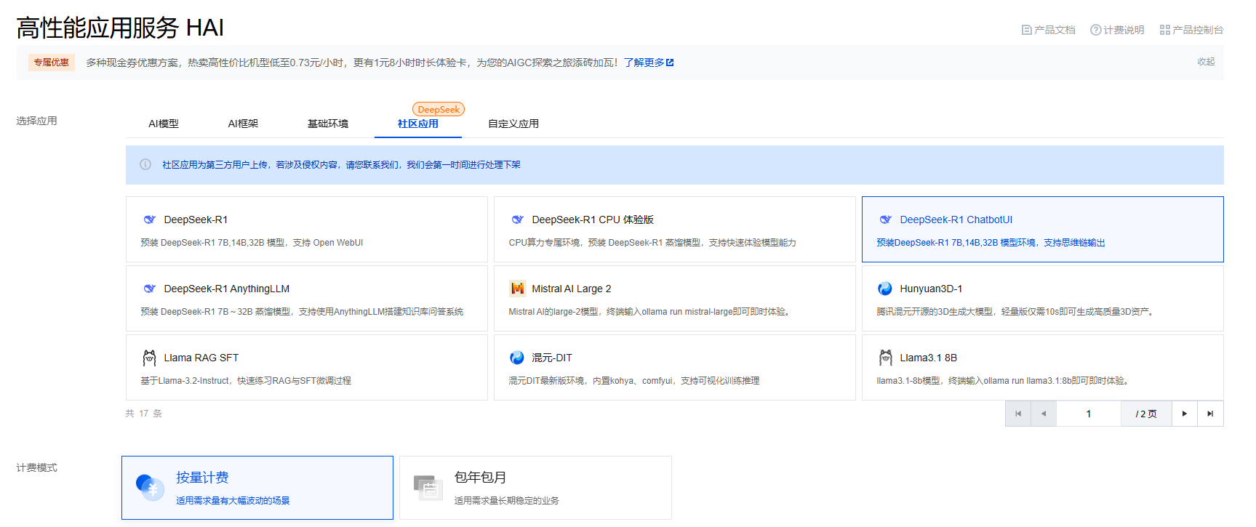Viewport: 1256px width, 527px height.
Task: Open the 产品文档 link
Action: [1048, 30]
